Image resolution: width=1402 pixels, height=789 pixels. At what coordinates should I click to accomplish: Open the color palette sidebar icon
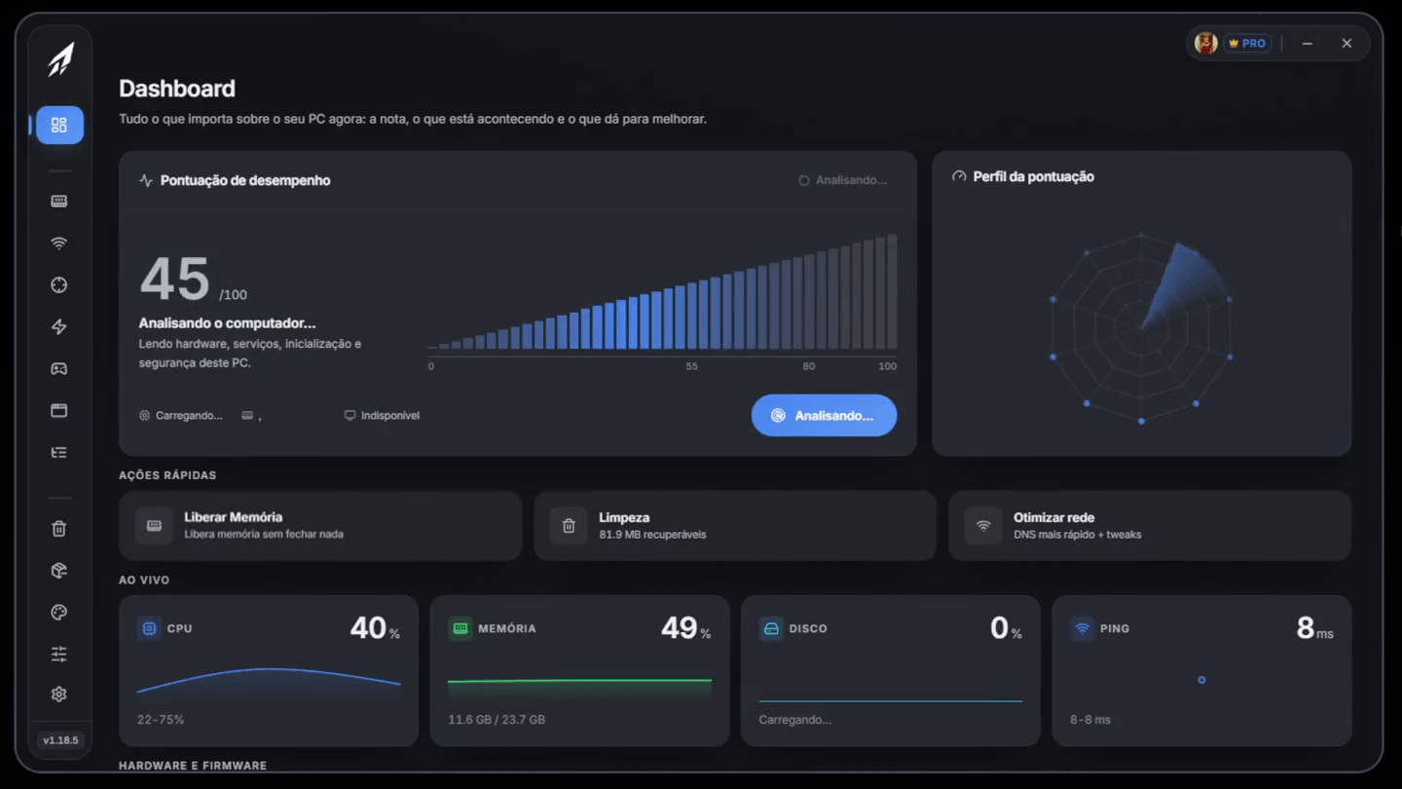(59, 613)
